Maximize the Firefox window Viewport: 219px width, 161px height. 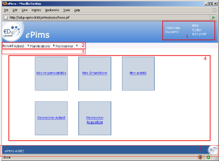tap(210, 3)
